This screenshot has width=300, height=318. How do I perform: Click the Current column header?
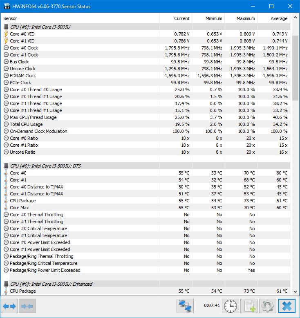tap(176, 18)
